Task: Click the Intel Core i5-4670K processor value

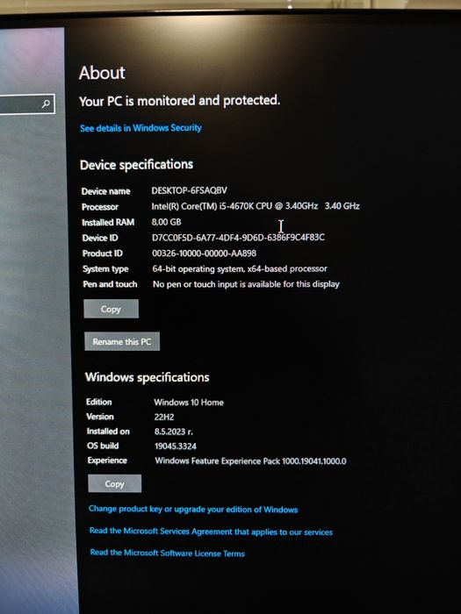Action: [256, 206]
